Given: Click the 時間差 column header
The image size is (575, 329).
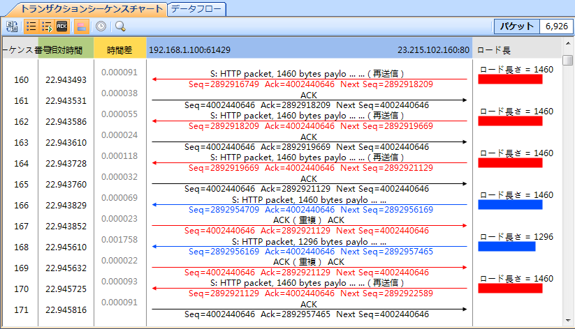Looking at the screenshot, I should [119, 50].
